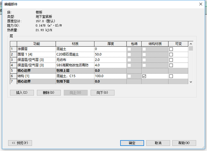
Task: Select material cell SBS高聚物改性沥青防
Action: tap(75, 65)
